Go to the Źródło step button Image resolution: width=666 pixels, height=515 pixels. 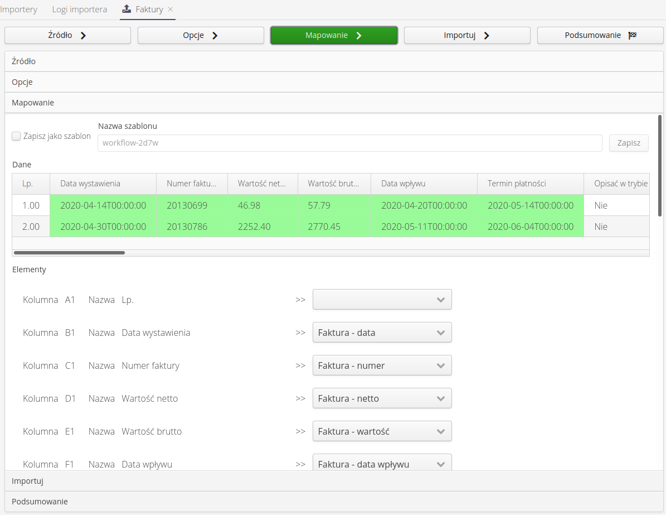pyautogui.click(x=67, y=35)
